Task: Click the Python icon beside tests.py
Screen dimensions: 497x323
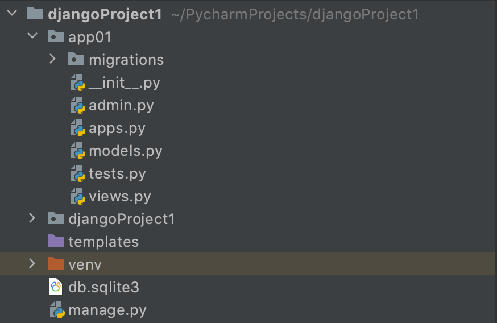Action: click(x=77, y=173)
